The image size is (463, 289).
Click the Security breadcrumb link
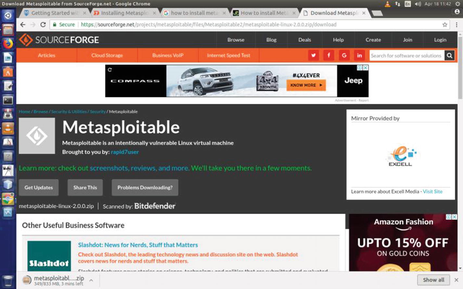point(98,112)
